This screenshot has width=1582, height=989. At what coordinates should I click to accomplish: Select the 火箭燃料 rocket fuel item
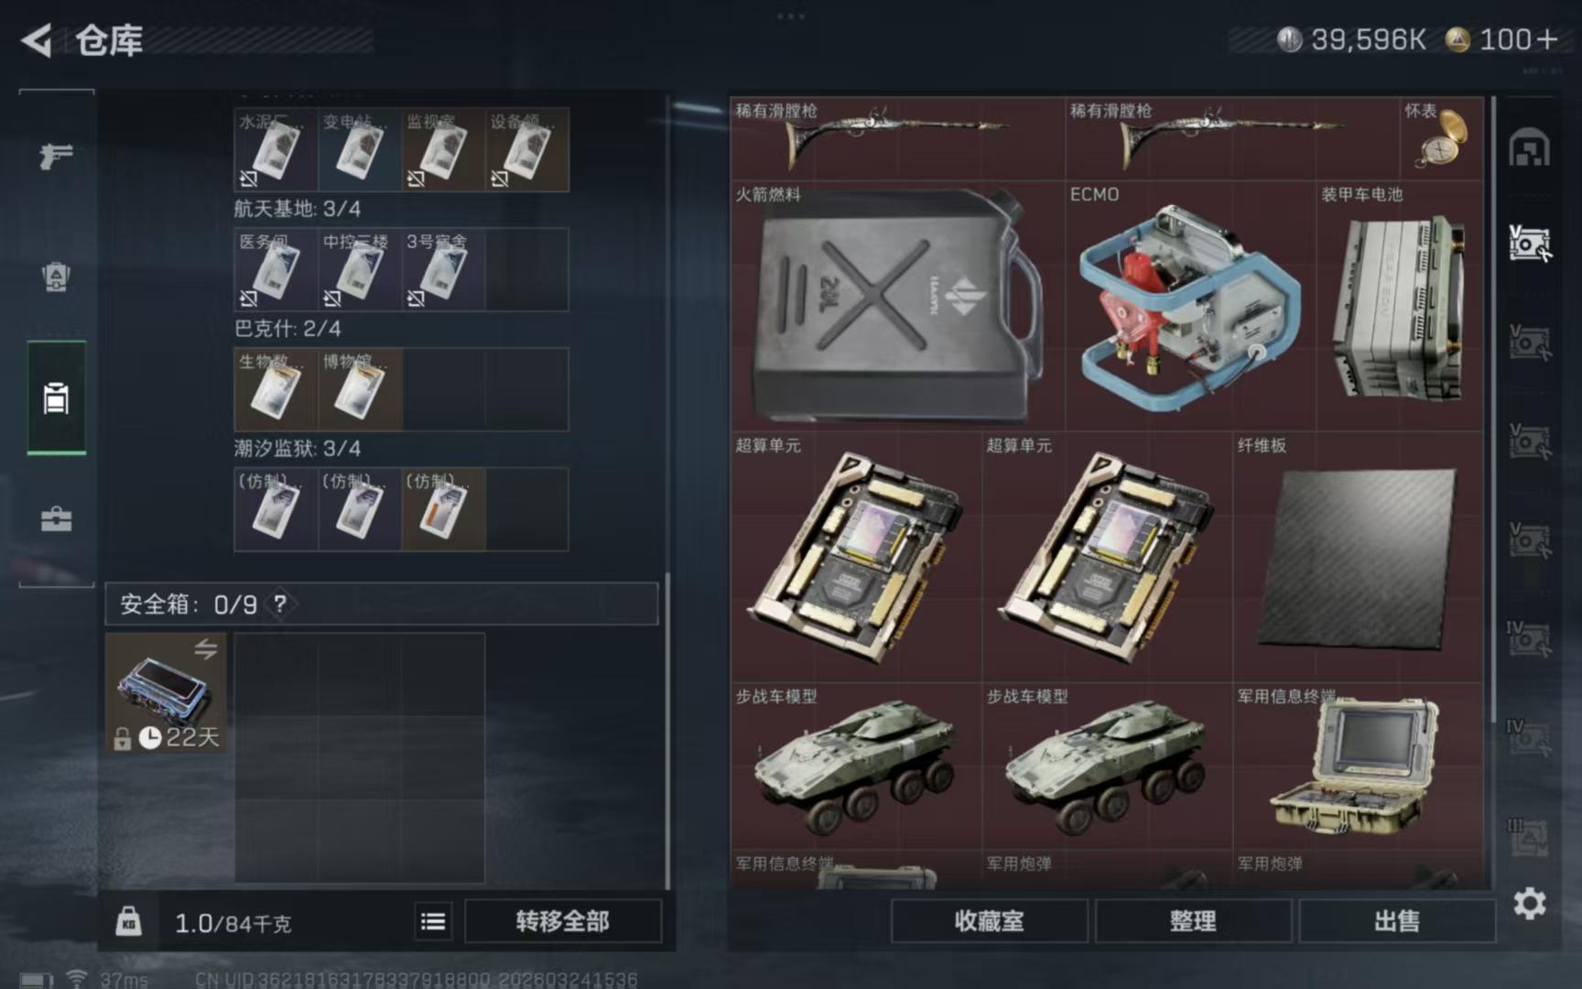click(898, 306)
